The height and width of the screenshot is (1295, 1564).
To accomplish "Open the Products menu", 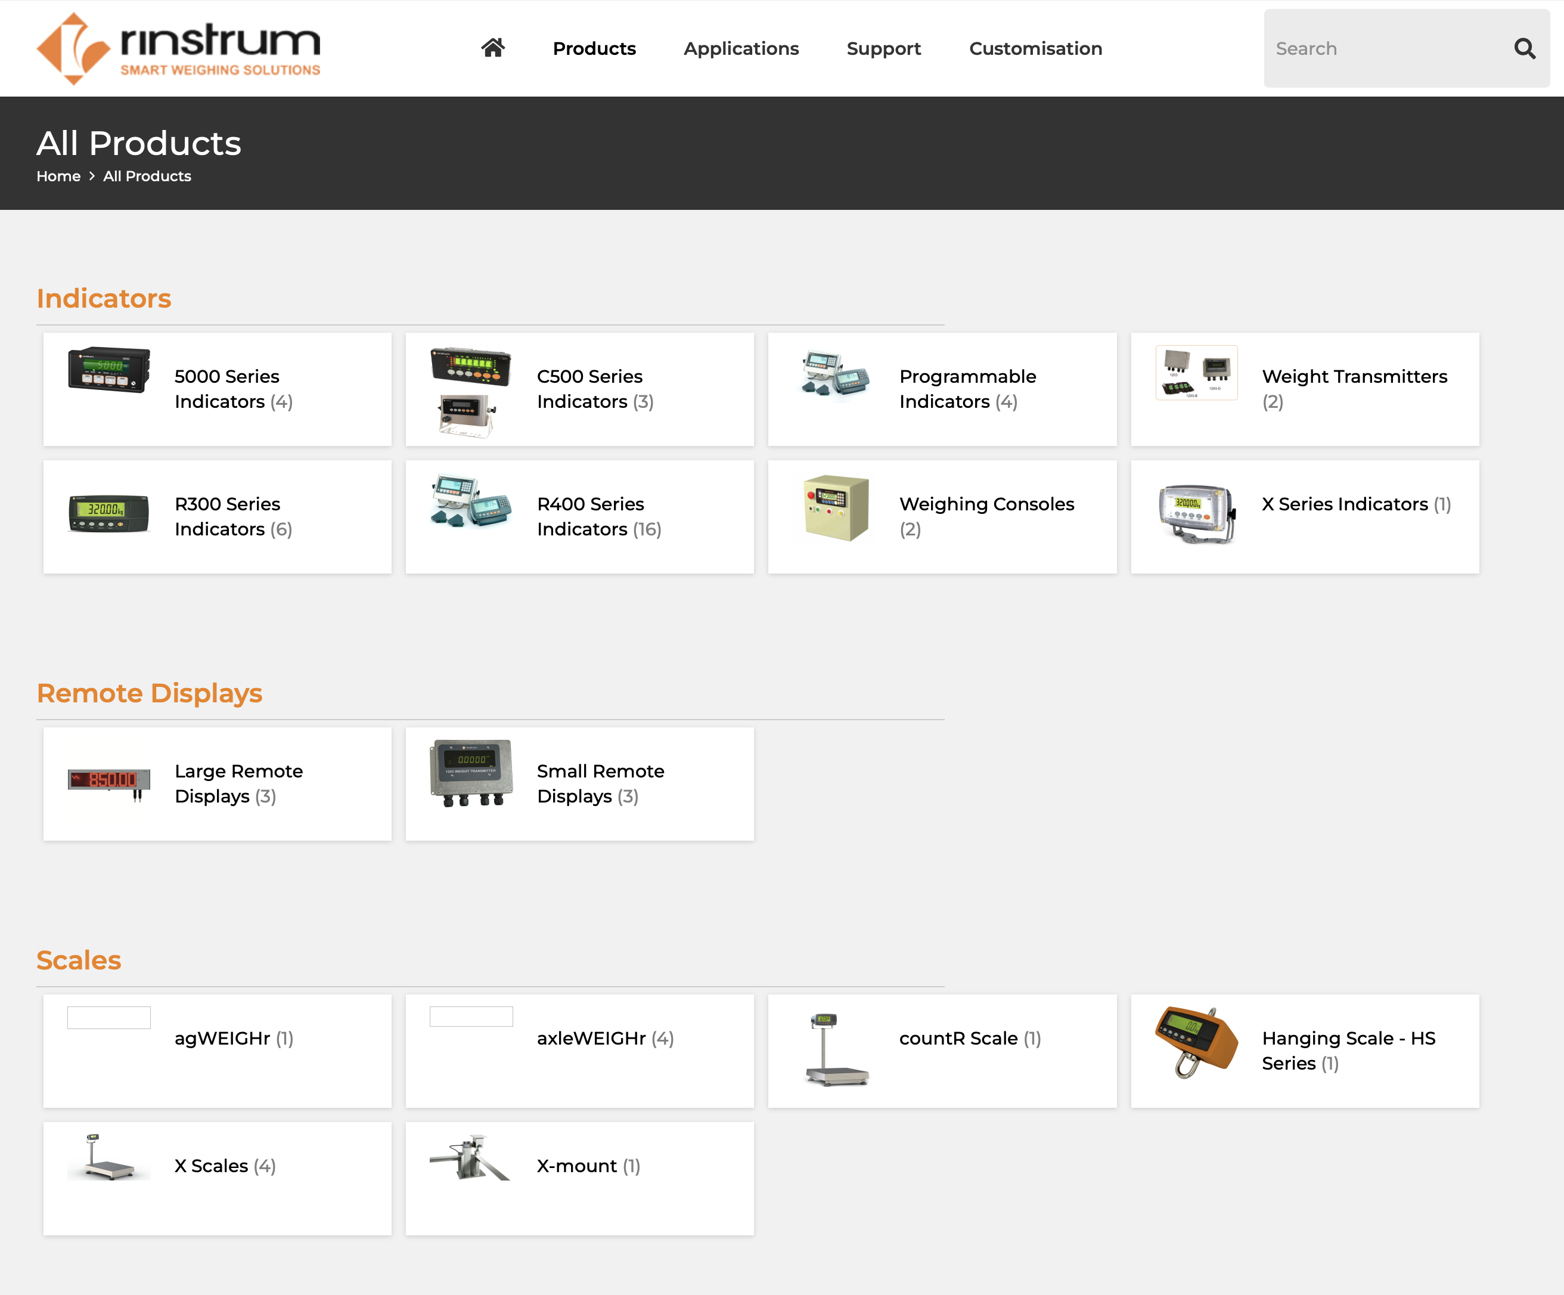I will 594,49.
